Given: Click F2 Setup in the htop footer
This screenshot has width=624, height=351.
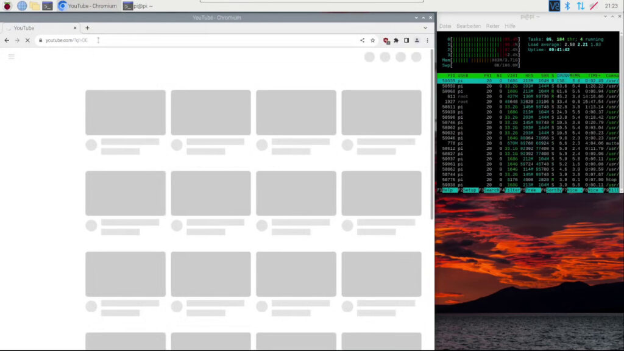Looking at the screenshot, I should coord(468,190).
